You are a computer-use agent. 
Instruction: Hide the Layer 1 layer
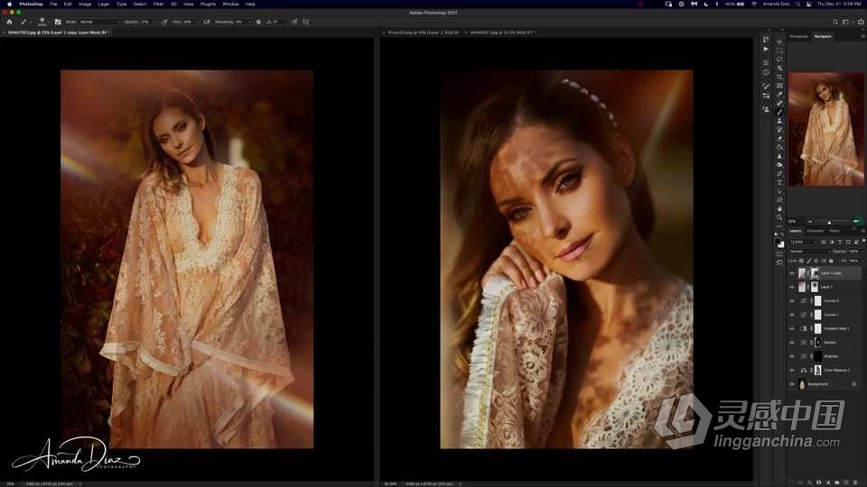pos(792,287)
